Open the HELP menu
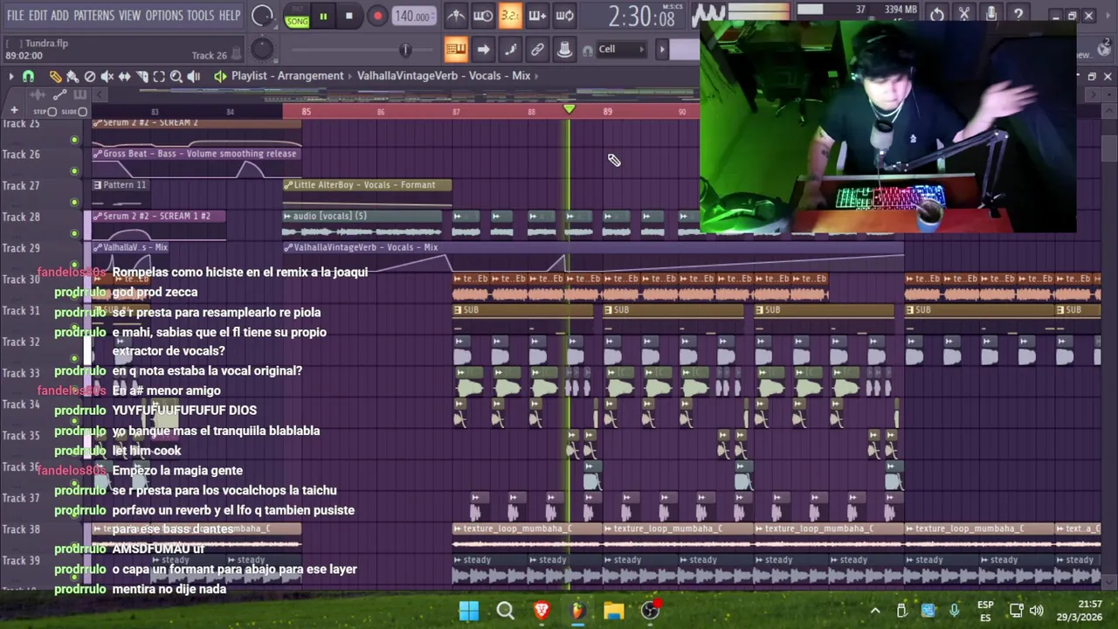Screen dimensions: 1118x629 click(230, 16)
